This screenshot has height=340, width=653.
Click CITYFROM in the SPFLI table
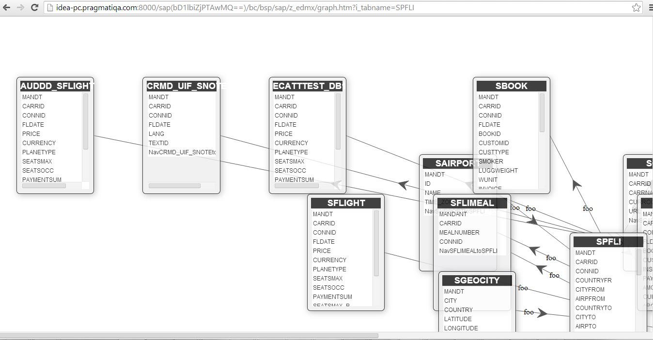590,290
